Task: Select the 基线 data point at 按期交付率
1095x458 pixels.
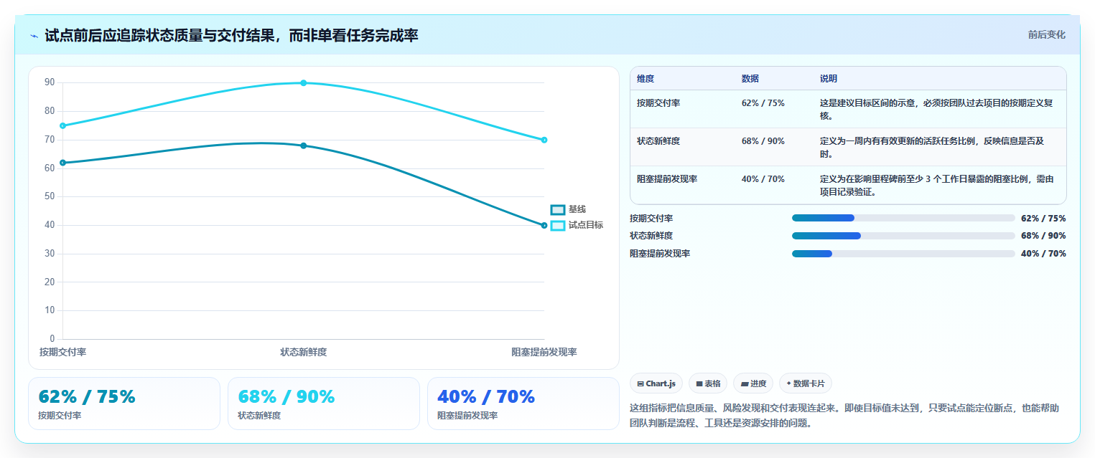Action: (x=62, y=163)
